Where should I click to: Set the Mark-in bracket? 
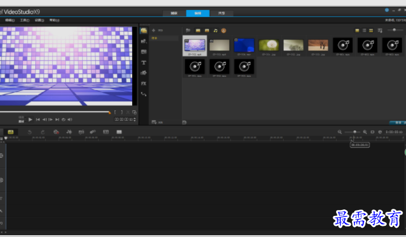115,112
